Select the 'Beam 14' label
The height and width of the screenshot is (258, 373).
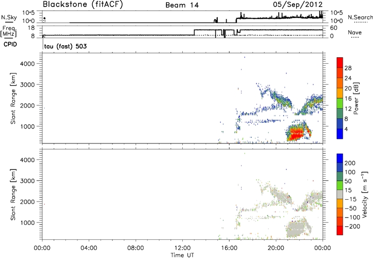point(182,5)
